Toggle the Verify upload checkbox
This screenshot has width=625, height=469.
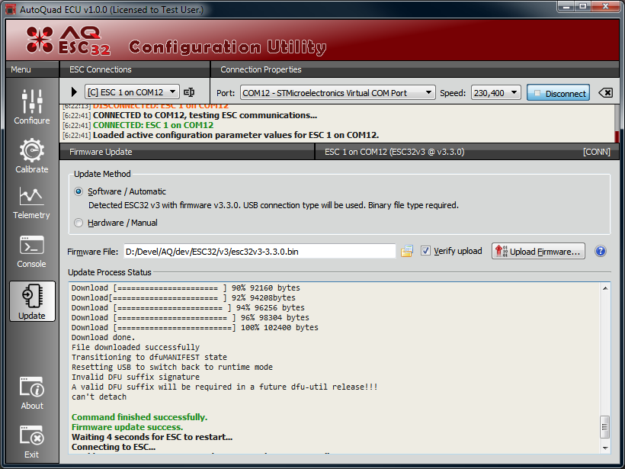426,251
